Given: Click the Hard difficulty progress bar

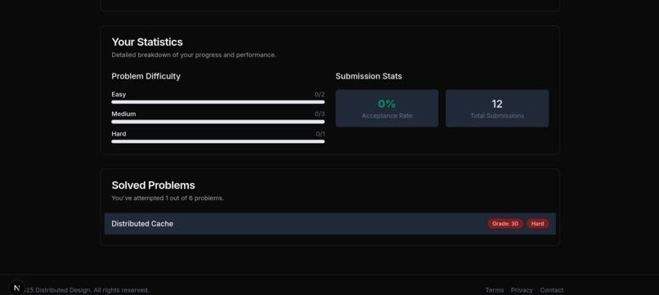Looking at the screenshot, I should (217, 141).
